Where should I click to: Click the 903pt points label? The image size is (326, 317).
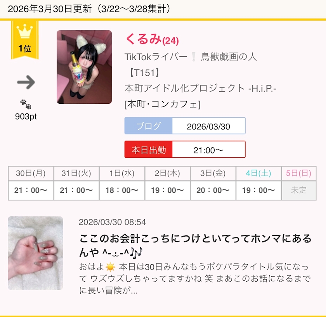pos(26,117)
